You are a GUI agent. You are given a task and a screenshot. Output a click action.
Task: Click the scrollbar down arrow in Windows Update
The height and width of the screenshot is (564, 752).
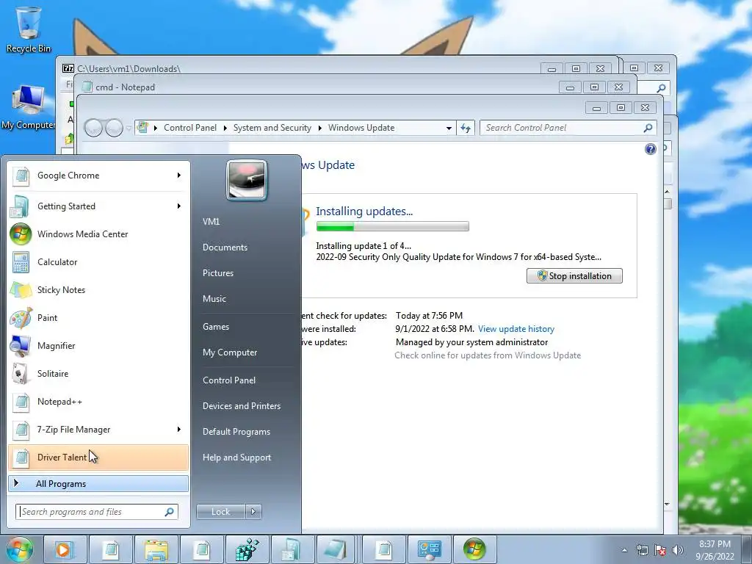click(667, 504)
